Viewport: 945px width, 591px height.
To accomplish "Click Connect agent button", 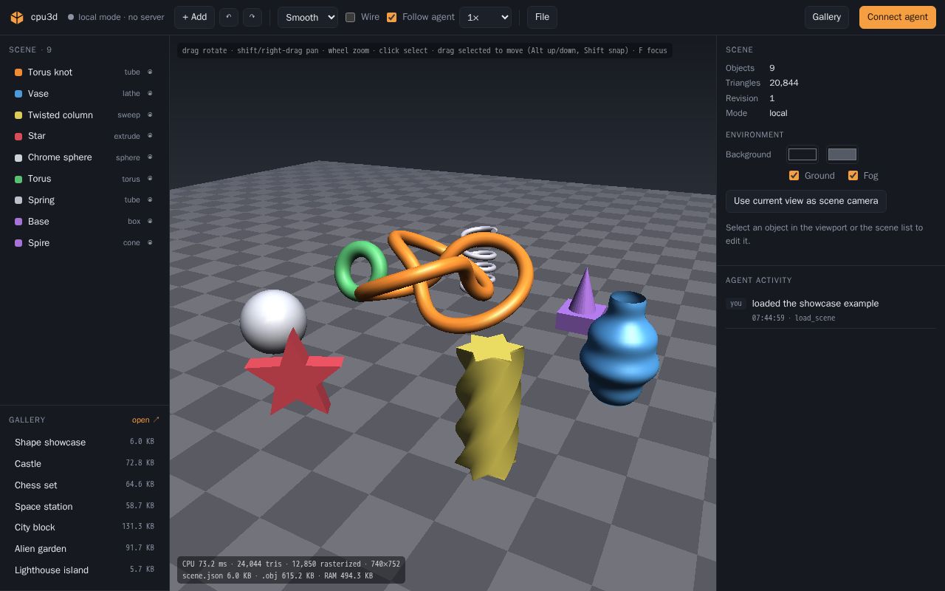I will pyautogui.click(x=898, y=17).
